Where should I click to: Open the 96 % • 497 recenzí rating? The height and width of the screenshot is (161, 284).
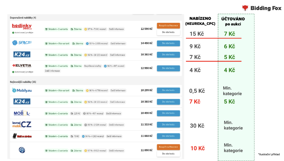coord(114,66)
